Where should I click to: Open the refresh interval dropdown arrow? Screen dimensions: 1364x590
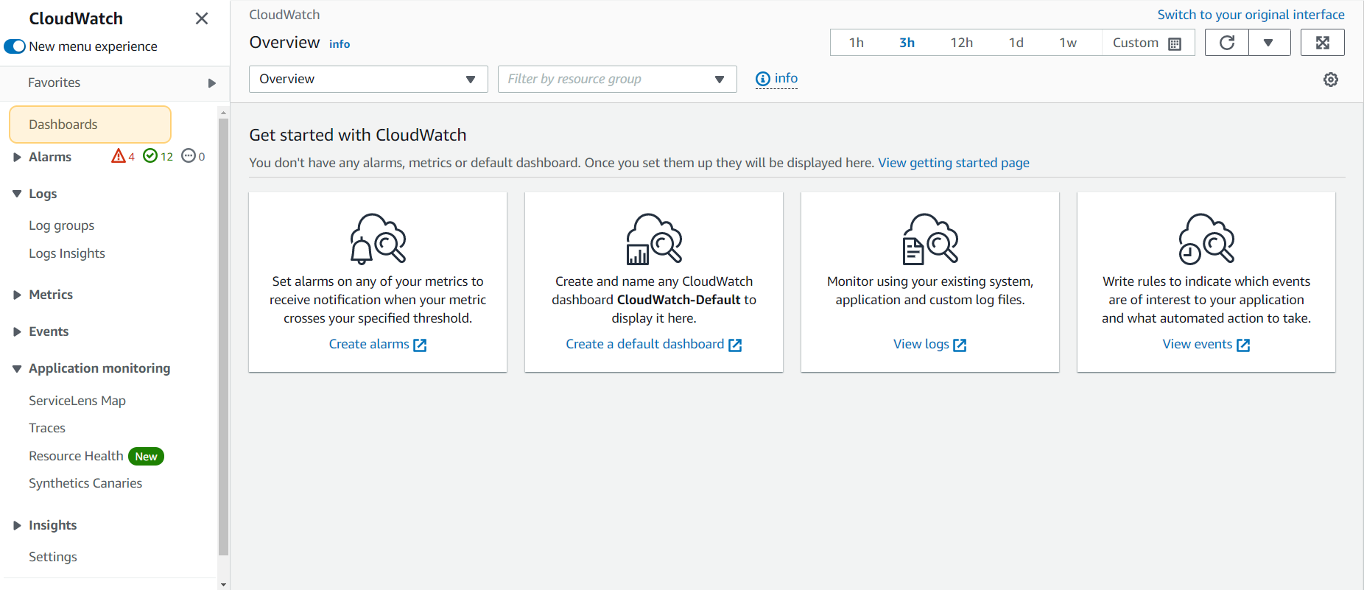(x=1269, y=43)
